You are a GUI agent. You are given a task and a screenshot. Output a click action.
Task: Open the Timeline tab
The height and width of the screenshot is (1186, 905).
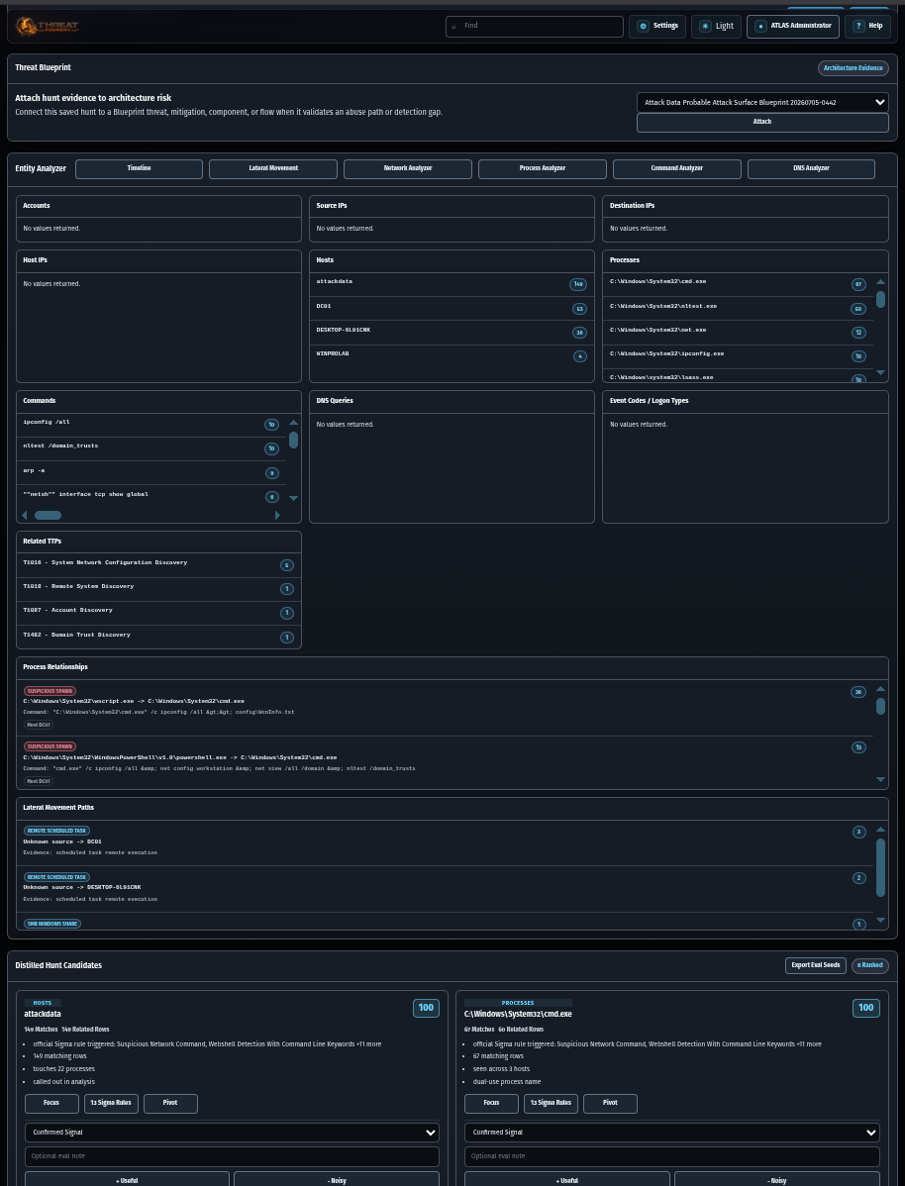coord(140,168)
